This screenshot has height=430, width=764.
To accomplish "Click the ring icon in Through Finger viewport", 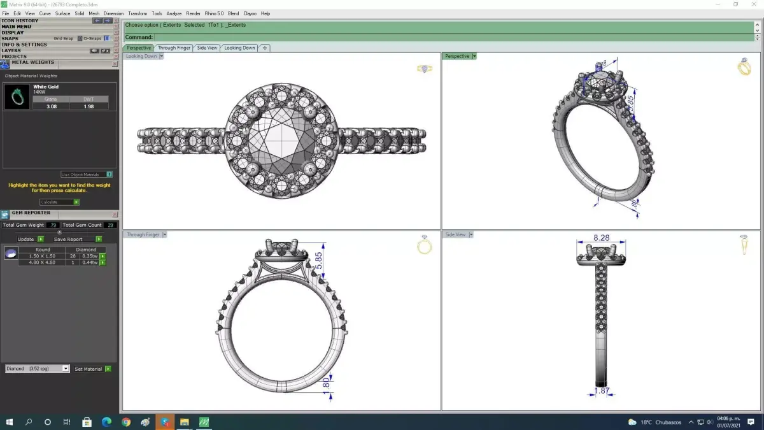I will pos(425,245).
